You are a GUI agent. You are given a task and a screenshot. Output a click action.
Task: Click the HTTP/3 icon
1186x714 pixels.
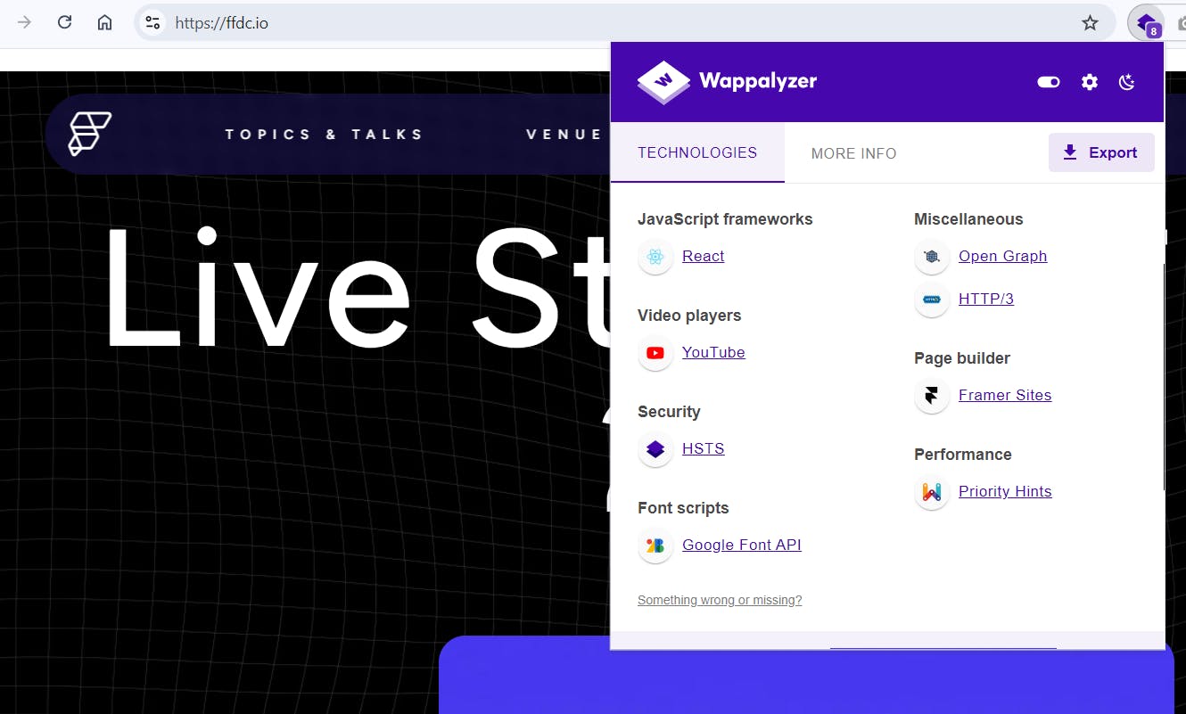point(932,300)
